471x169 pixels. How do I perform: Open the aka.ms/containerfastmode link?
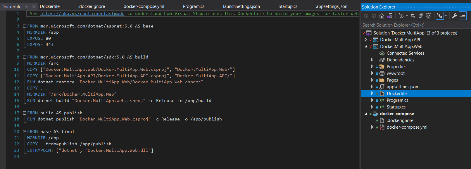[82, 13]
